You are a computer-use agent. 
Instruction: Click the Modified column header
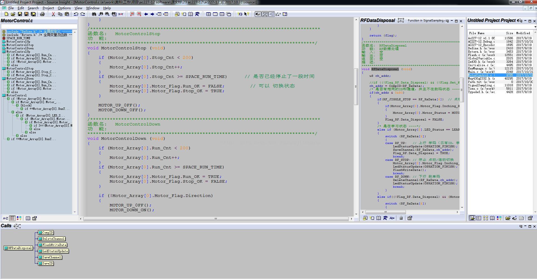pos(523,33)
